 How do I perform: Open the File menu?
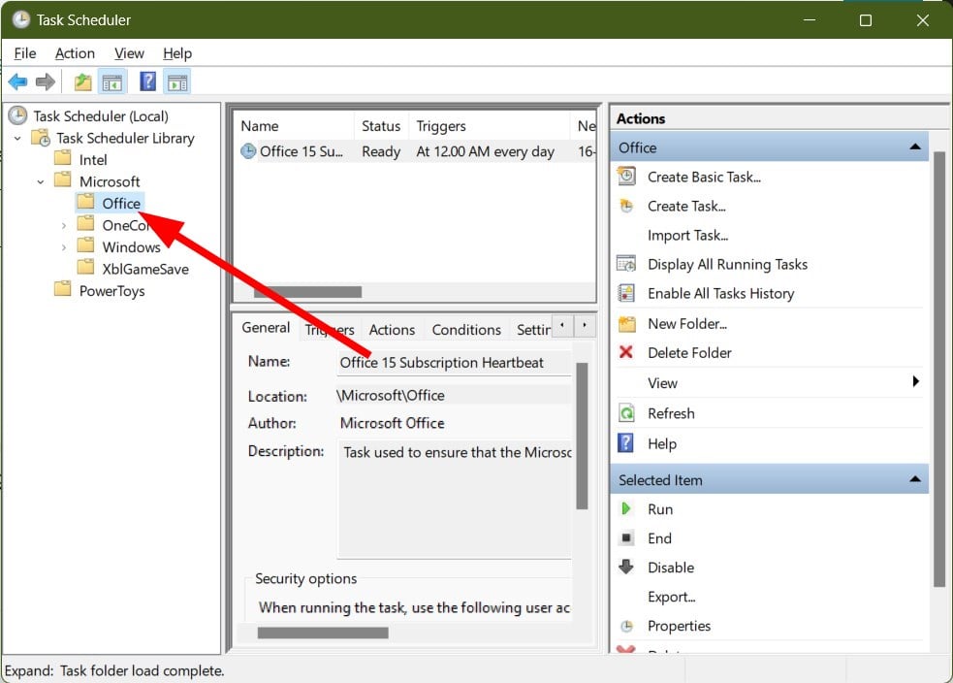click(x=25, y=53)
